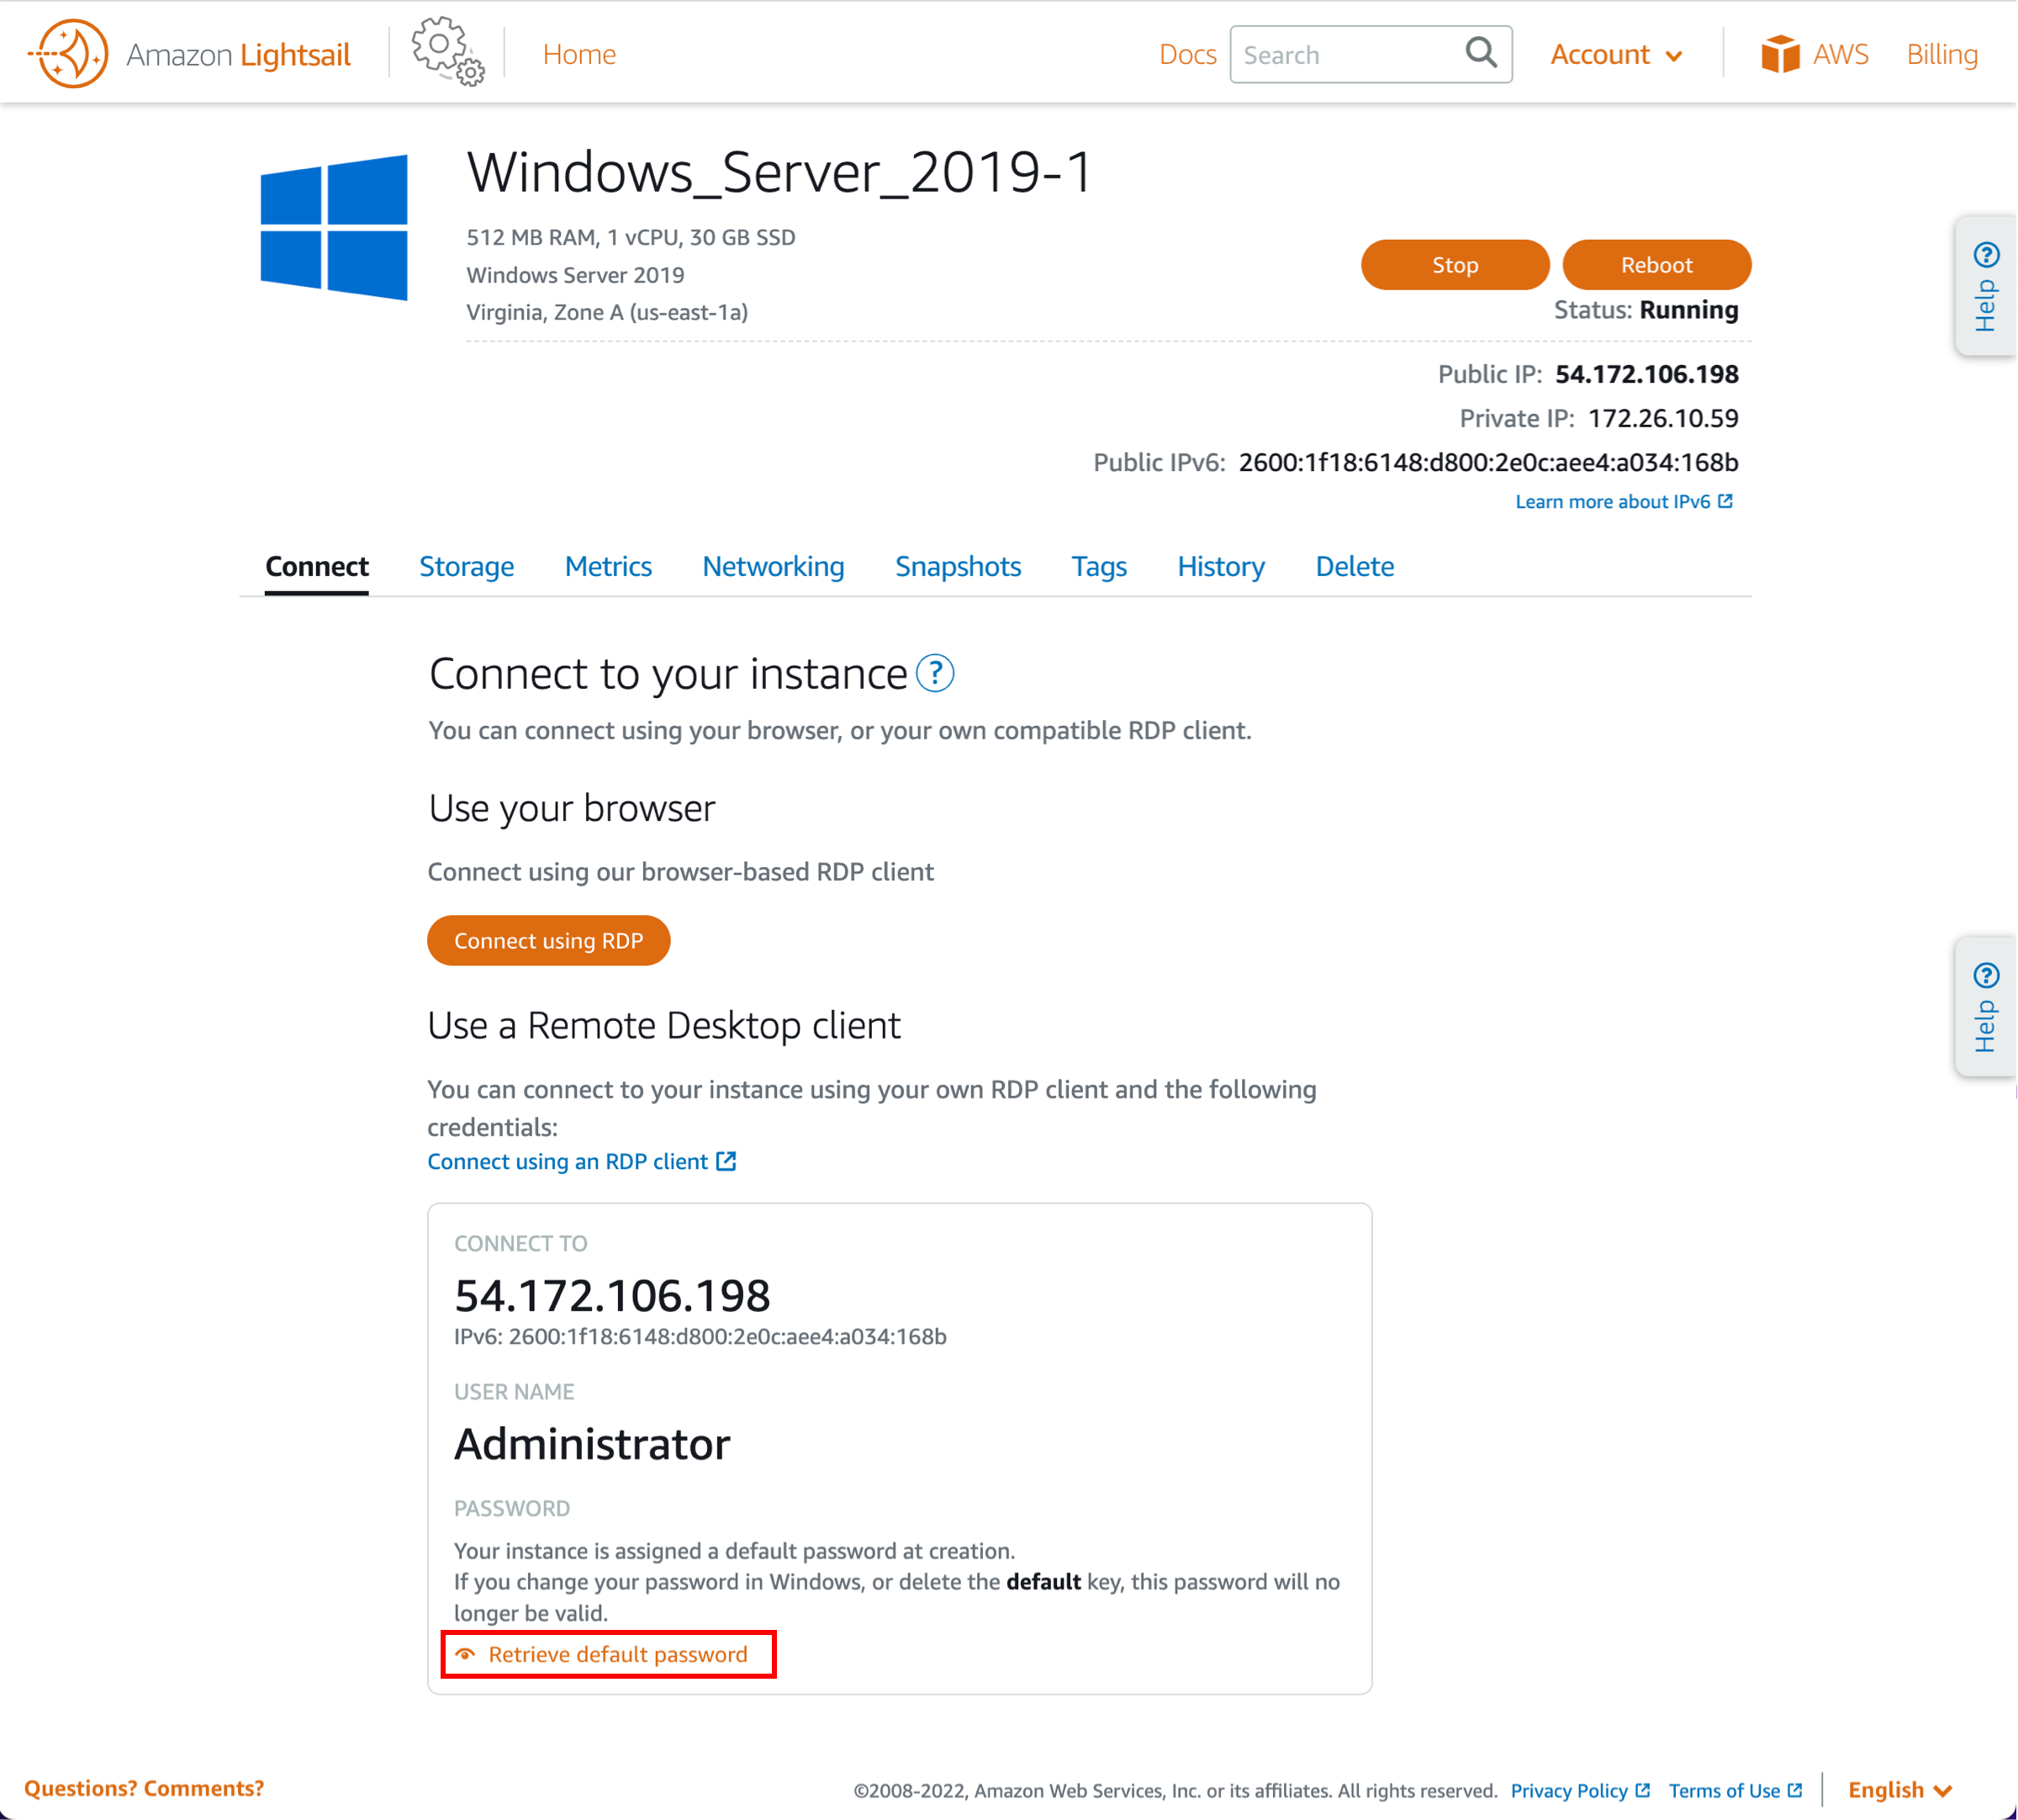The height and width of the screenshot is (1820, 2018).
Task: Open help question mark beside Connect heading
Action: coord(936,673)
